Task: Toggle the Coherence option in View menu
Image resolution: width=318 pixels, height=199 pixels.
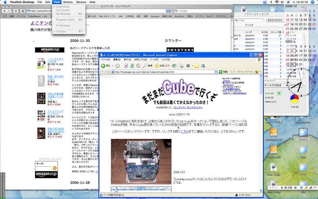Action: (x=63, y=6)
